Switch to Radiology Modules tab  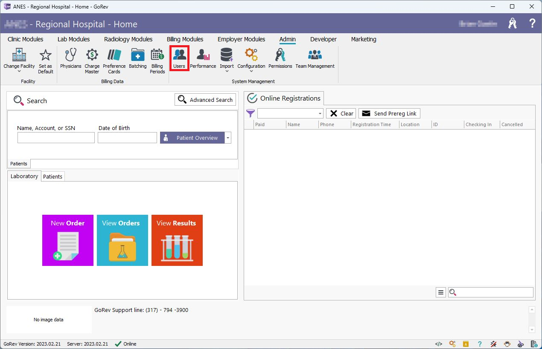pyautogui.click(x=128, y=39)
